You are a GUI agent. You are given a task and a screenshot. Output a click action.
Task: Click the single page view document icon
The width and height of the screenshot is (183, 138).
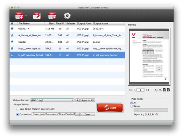[164, 90]
